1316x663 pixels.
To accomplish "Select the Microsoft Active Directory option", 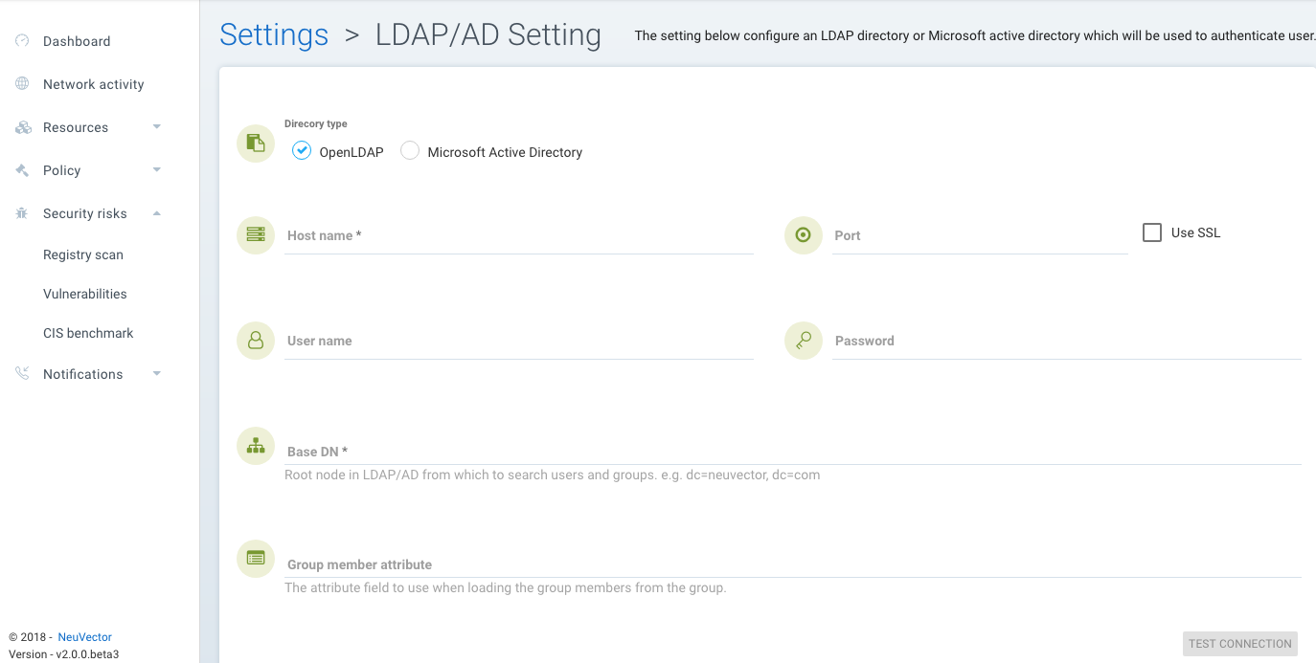I will click(x=410, y=150).
